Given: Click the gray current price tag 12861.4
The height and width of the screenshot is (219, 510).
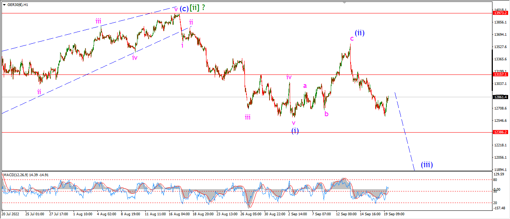Looking at the screenshot, I should tap(500, 97).
